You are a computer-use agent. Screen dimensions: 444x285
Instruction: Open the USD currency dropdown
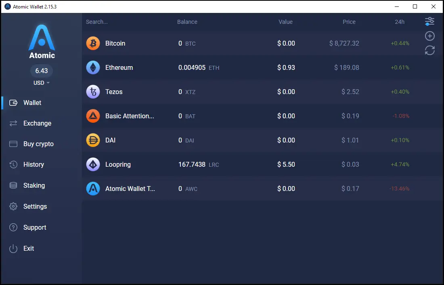click(42, 83)
